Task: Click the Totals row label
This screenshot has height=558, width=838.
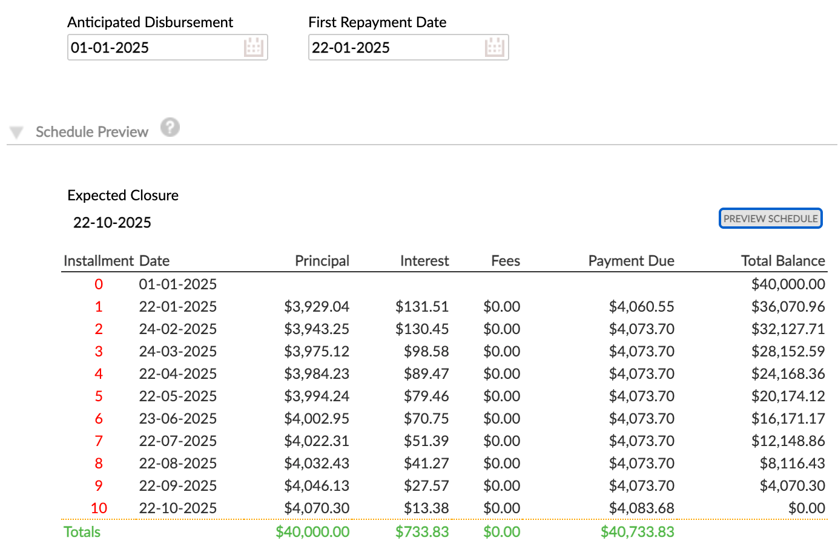Action: [x=82, y=532]
